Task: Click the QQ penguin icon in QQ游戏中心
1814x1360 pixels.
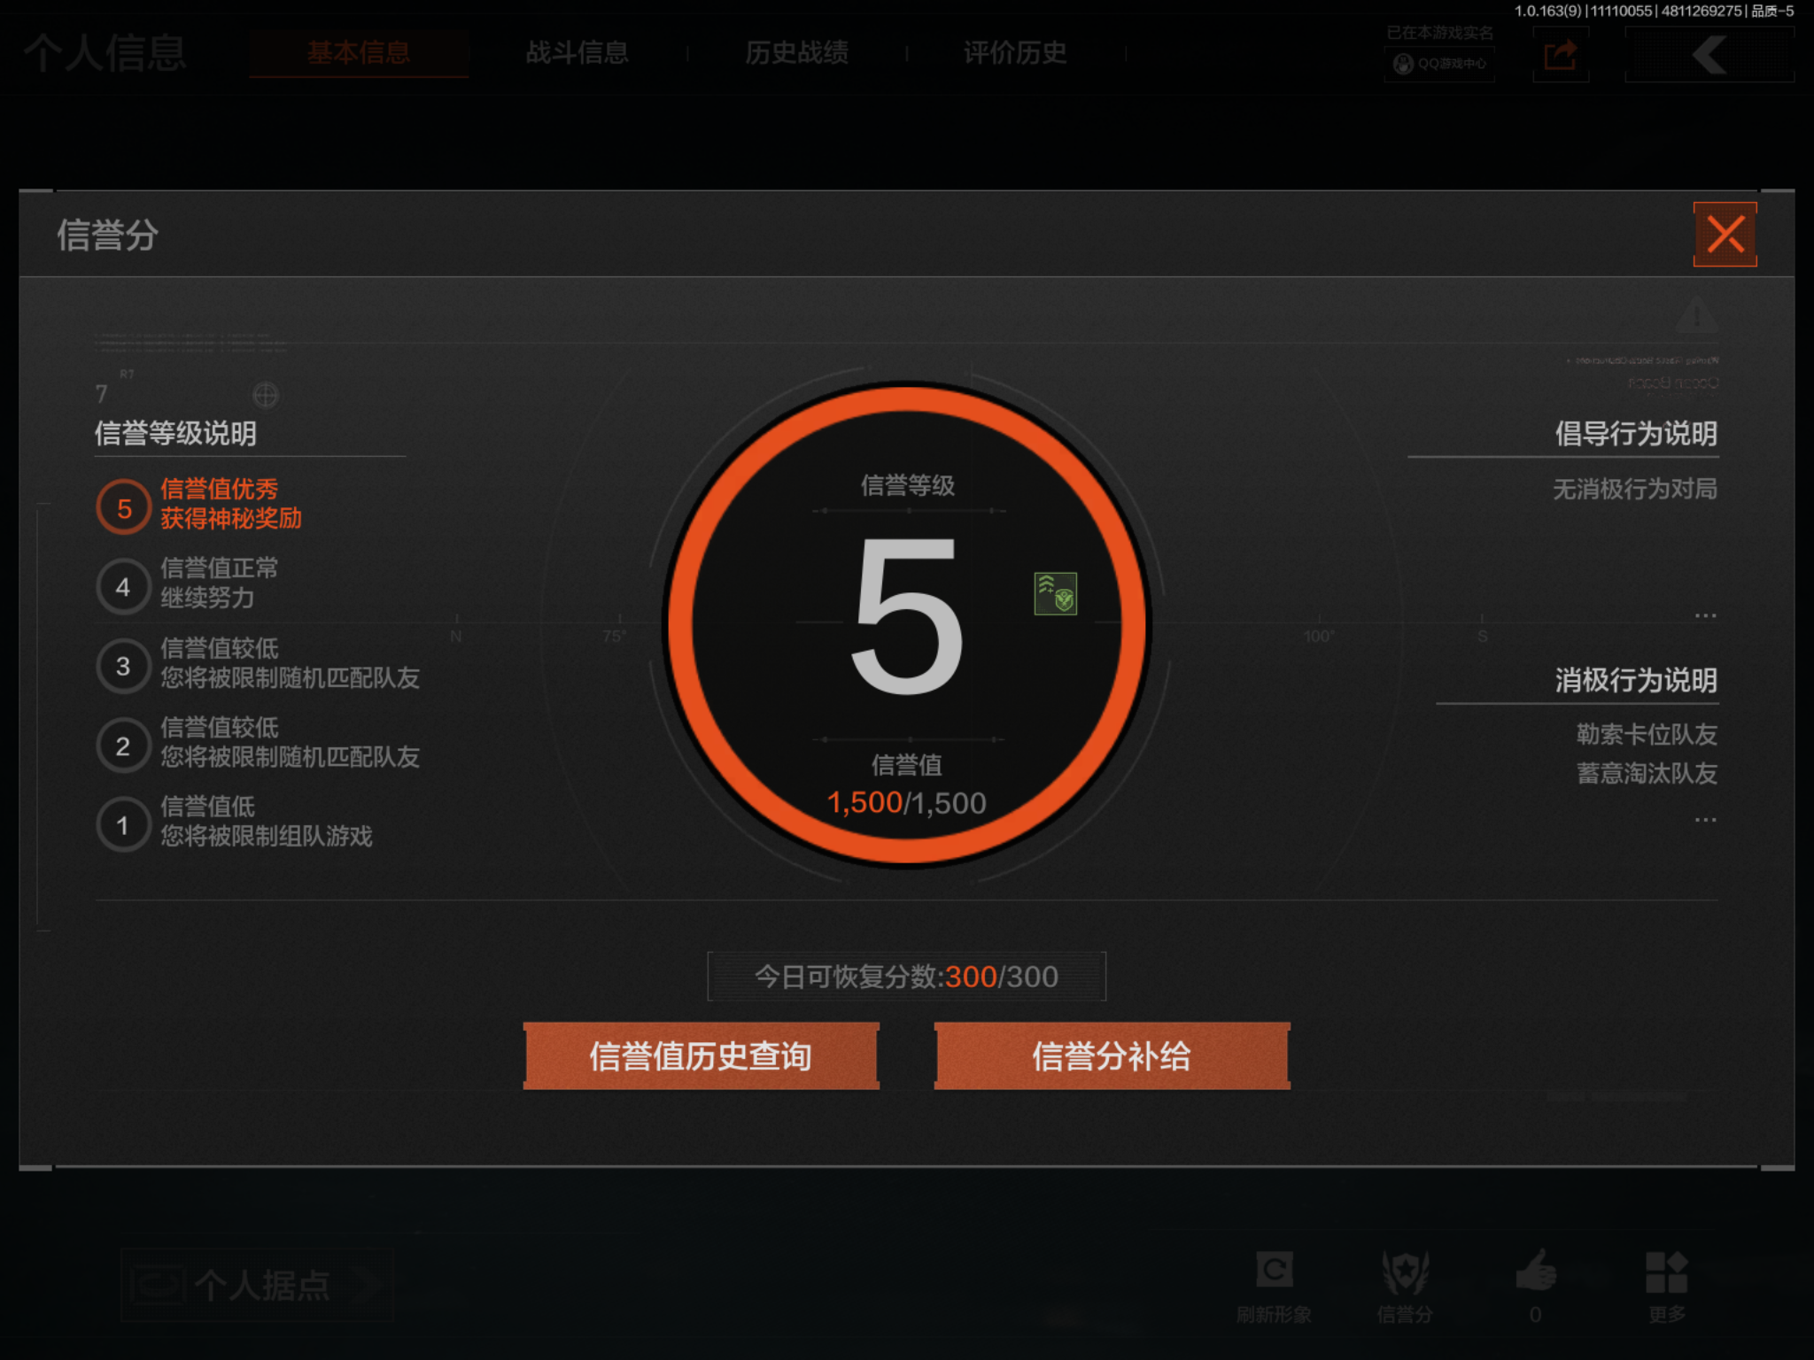Action: coord(1402,64)
